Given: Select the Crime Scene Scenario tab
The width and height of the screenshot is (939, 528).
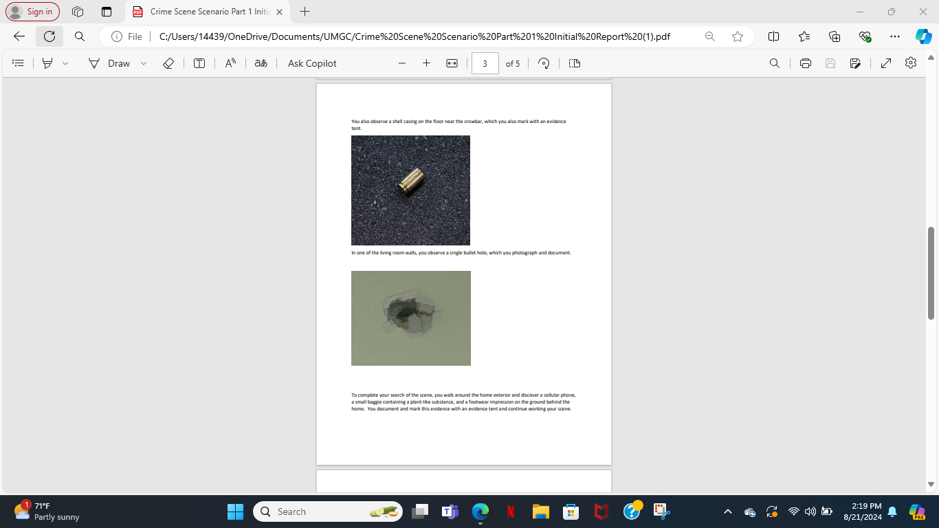Looking at the screenshot, I should point(206,12).
